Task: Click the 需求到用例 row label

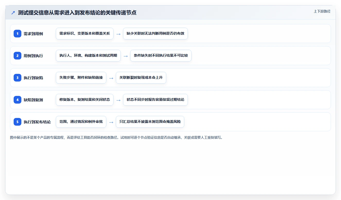Action: point(33,34)
